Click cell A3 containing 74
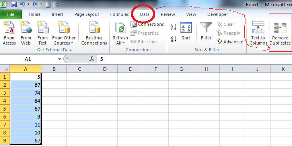The width and height of the screenshot is (292, 146). coord(26,93)
